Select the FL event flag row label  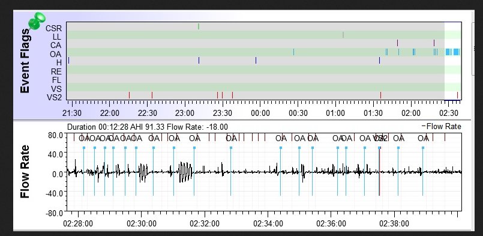tap(56, 80)
